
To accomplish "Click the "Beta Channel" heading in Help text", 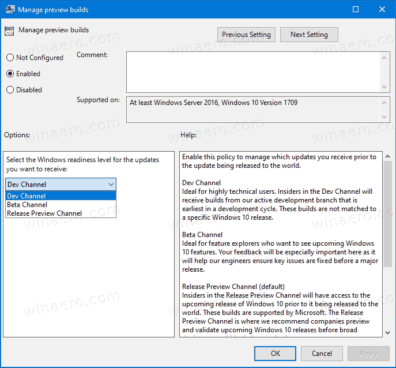I will click(202, 235).
